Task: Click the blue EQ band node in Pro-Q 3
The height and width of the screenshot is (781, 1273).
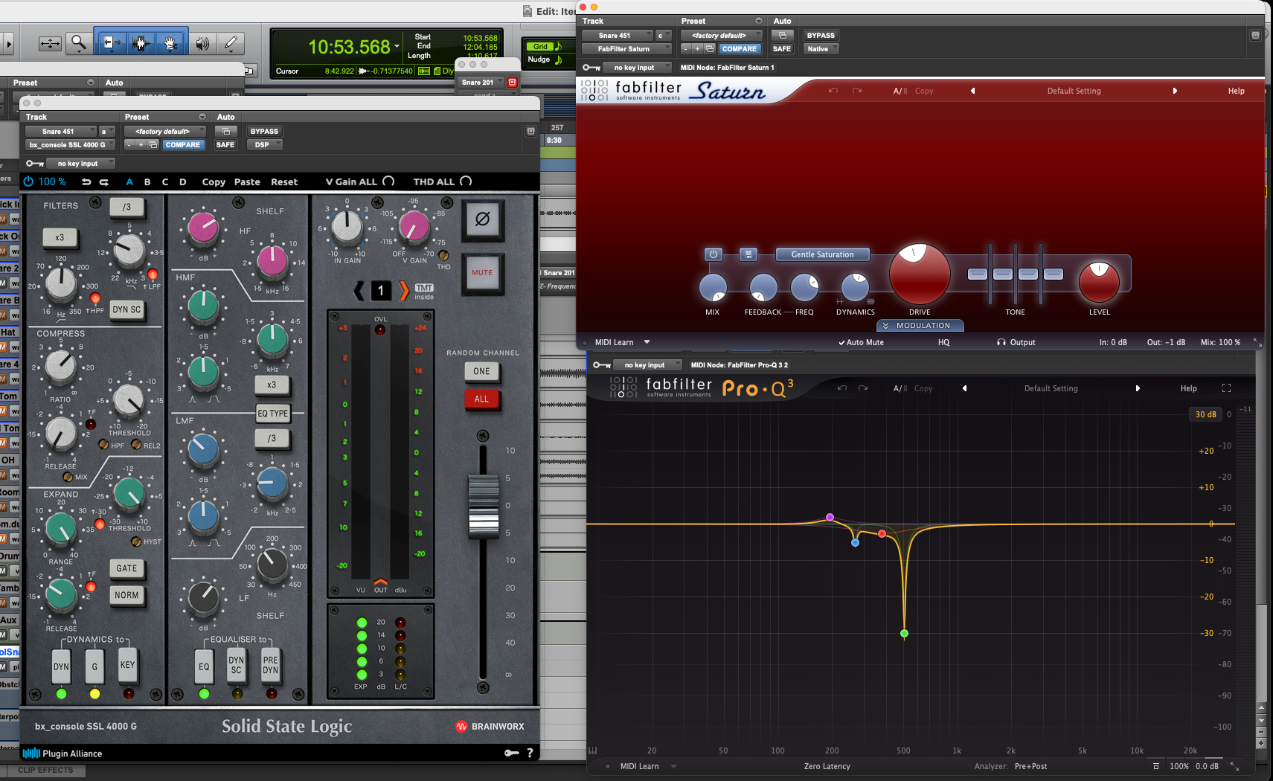Action: click(855, 543)
